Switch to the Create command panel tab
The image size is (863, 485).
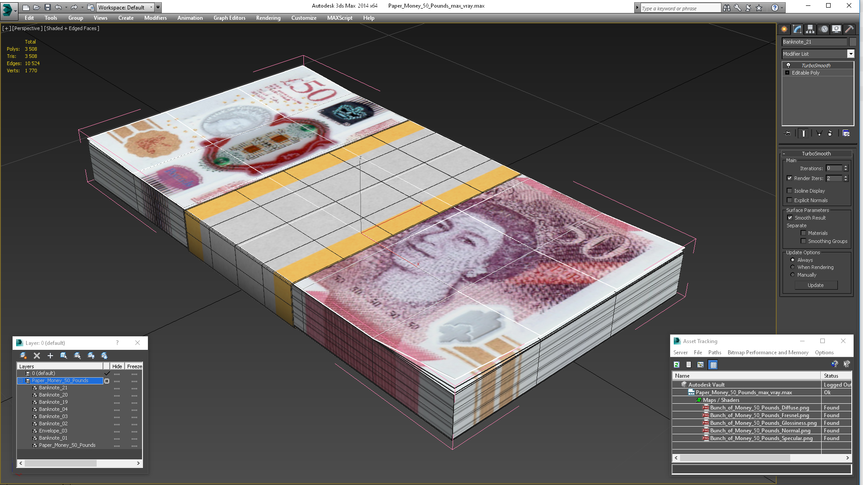[784, 29]
